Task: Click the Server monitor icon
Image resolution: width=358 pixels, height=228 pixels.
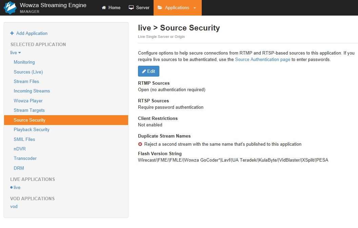Action: tap(131, 8)
